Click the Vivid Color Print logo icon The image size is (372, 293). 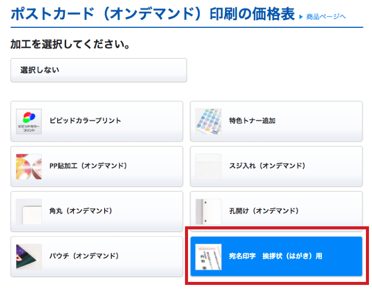pos(29,121)
